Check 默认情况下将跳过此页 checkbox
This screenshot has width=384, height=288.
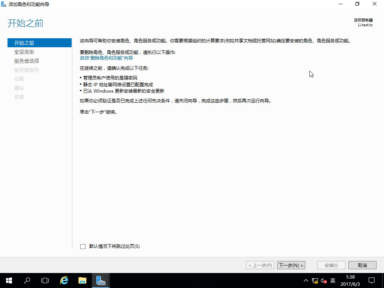point(83,246)
